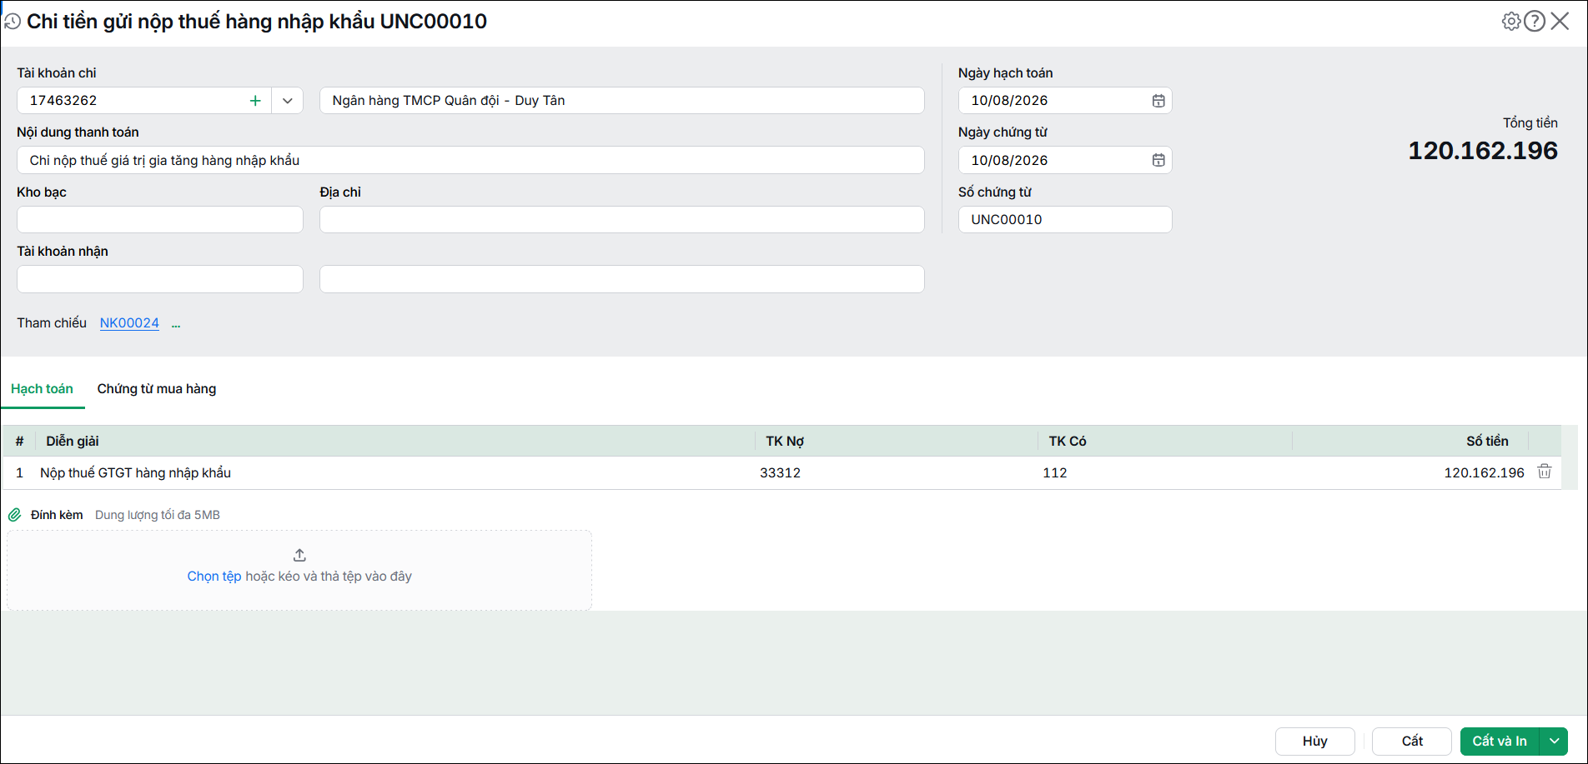
Task: Click the receiving account name field
Action: (x=622, y=279)
